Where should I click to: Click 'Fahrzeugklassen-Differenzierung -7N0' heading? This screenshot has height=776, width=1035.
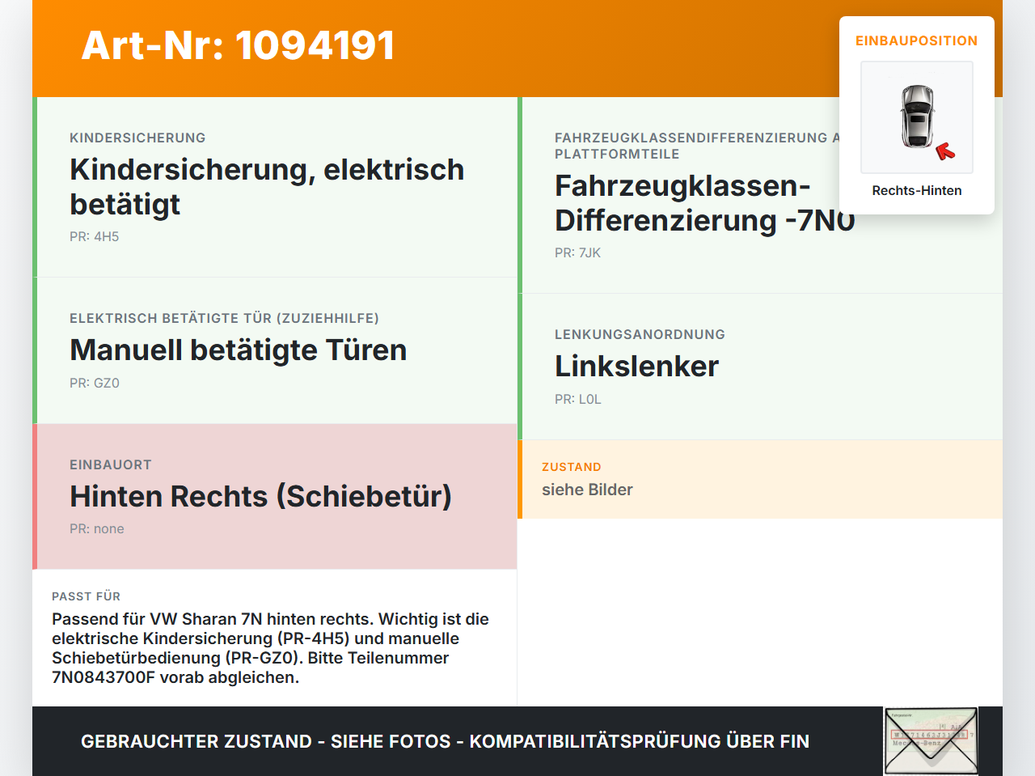click(x=705, y=203)
